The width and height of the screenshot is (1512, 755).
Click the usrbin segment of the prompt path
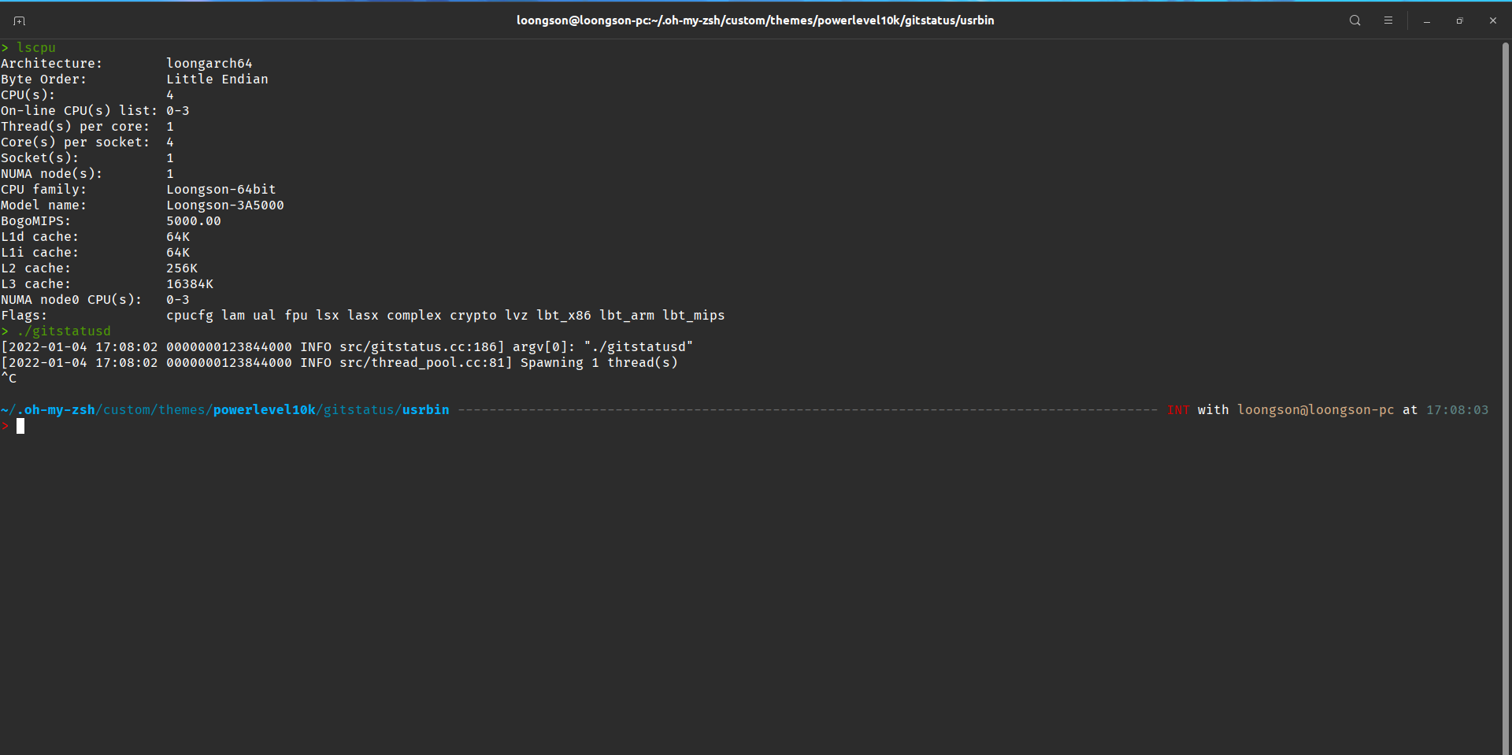click(425, 409)
